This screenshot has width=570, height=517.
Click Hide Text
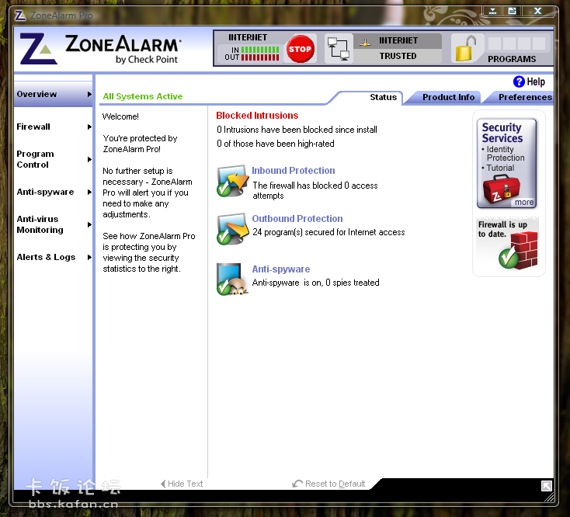coord(185,484)
